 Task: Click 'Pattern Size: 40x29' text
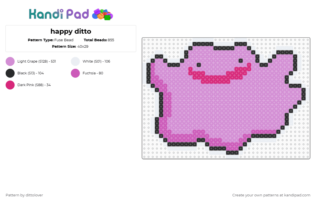(x=70, y=47)
